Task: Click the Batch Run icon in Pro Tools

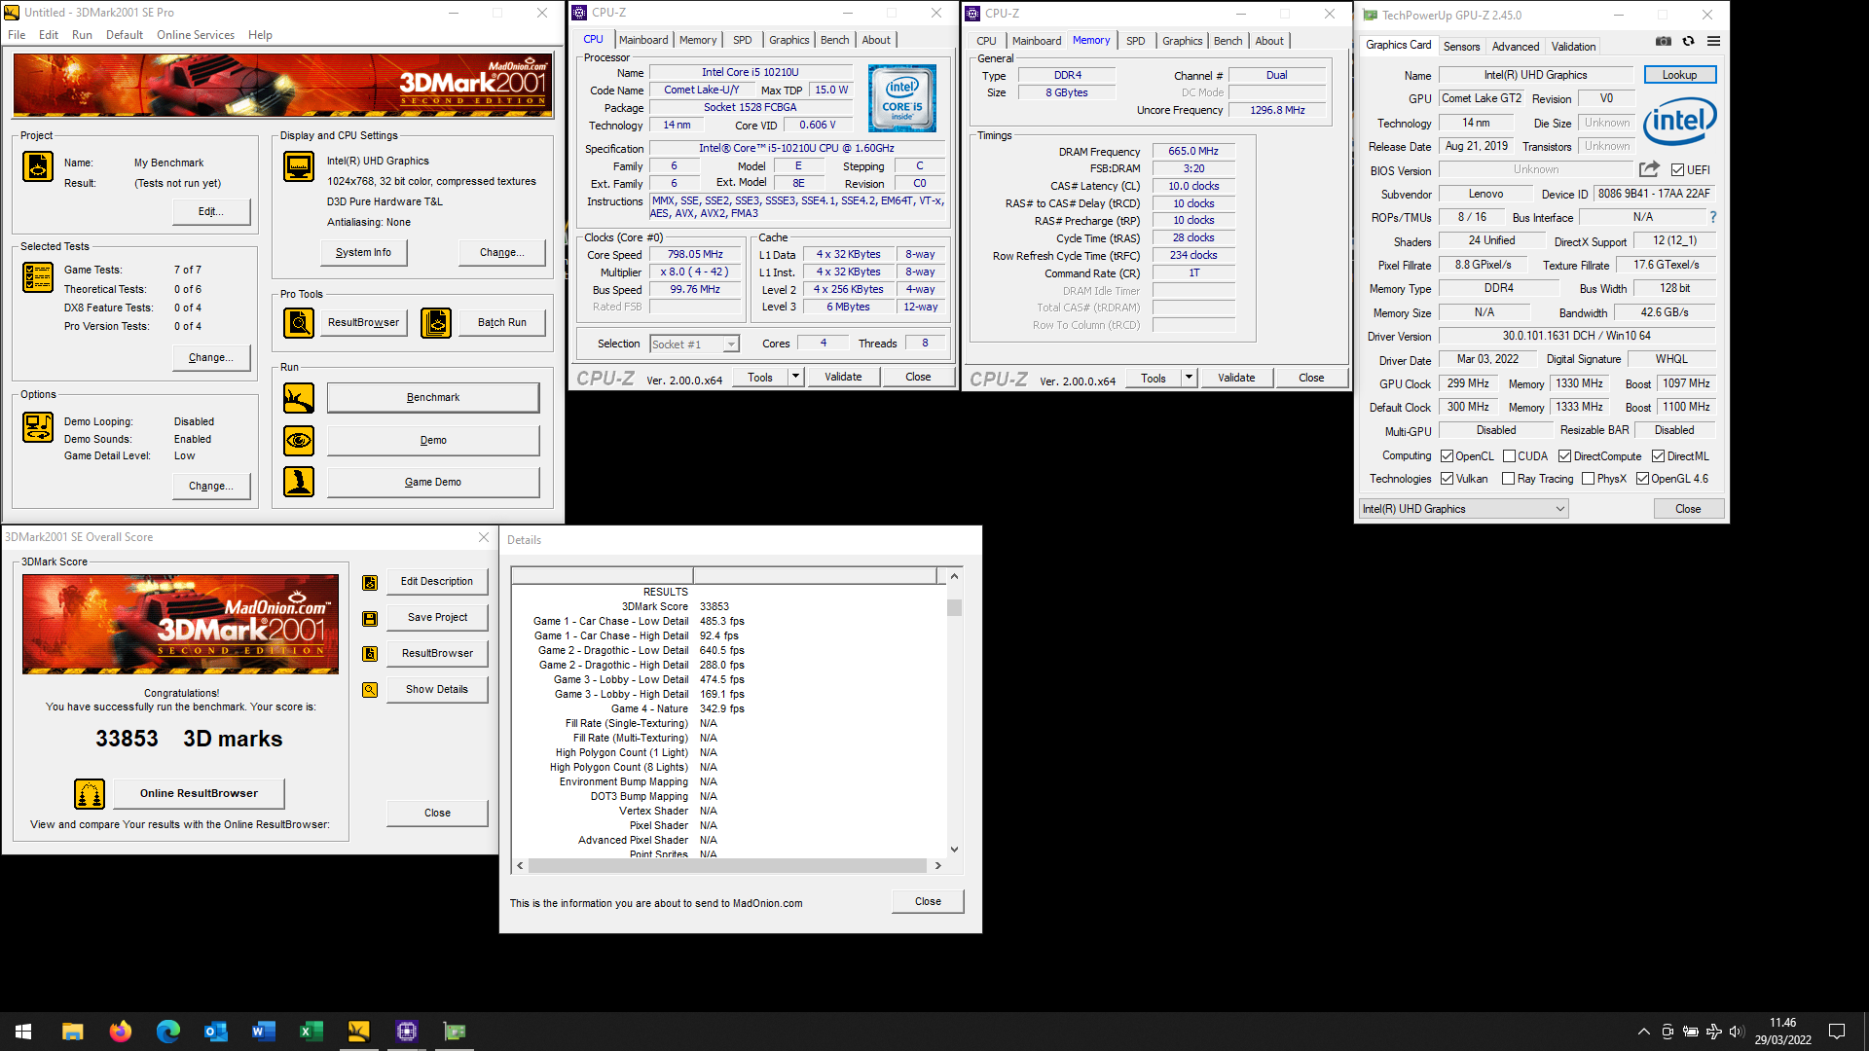Action: coord(436,322)
